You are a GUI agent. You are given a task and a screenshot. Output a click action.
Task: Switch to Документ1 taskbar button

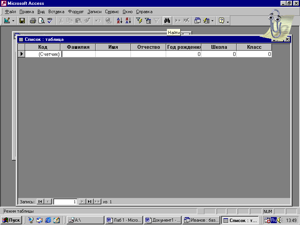[163, 220]
